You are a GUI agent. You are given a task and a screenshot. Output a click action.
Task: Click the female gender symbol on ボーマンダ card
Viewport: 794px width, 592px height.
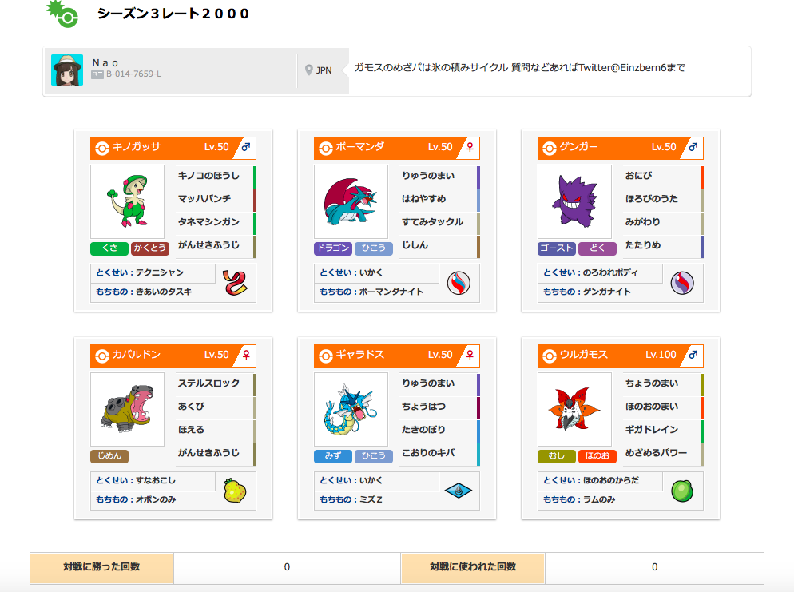click(x=470, y=147)
